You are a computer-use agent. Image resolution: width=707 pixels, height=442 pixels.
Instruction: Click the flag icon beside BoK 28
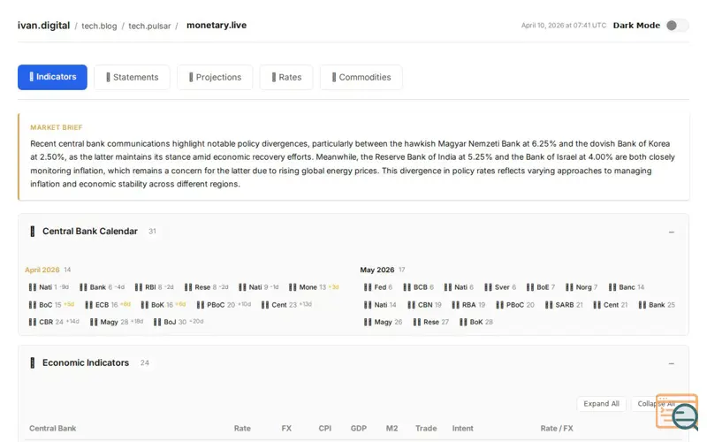463,322
